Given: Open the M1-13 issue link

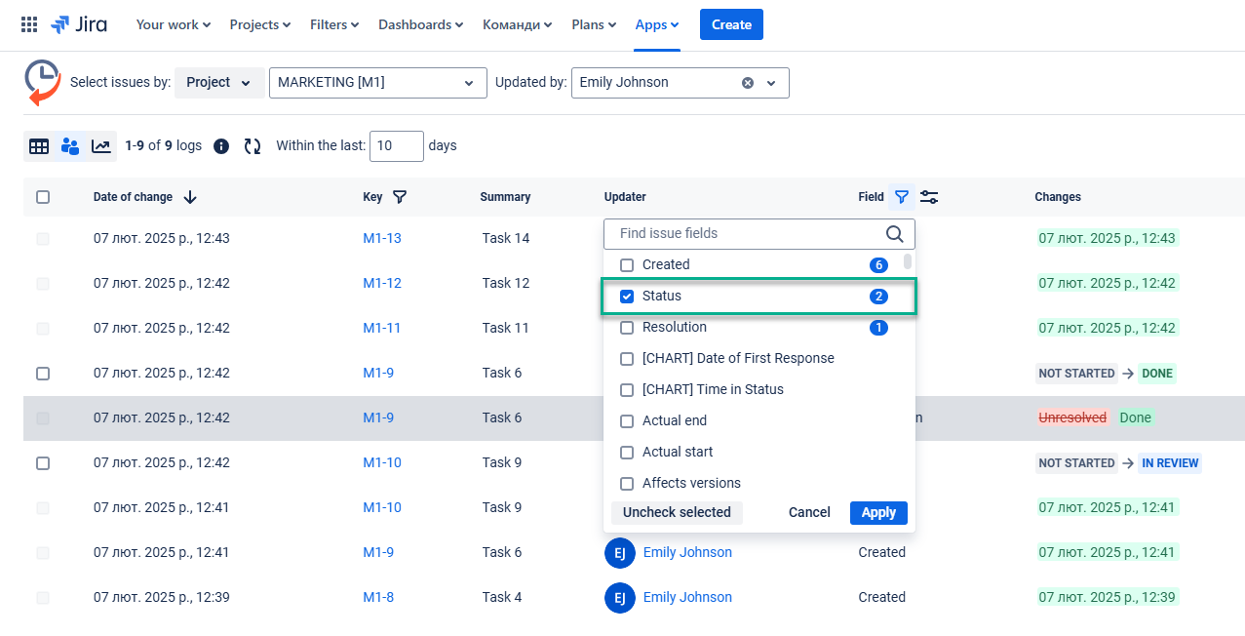Looking at the screenshot, I should (x=382, y=238).
